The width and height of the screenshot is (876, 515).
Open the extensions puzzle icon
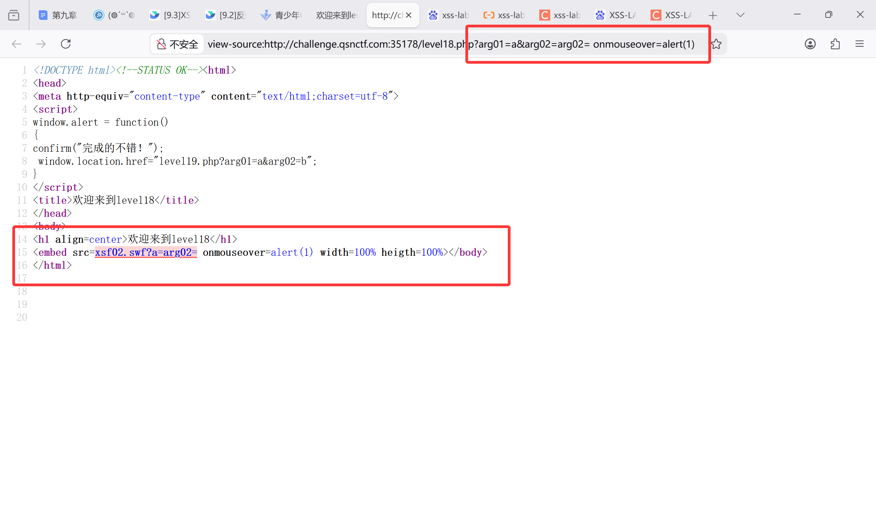point(835,44)
